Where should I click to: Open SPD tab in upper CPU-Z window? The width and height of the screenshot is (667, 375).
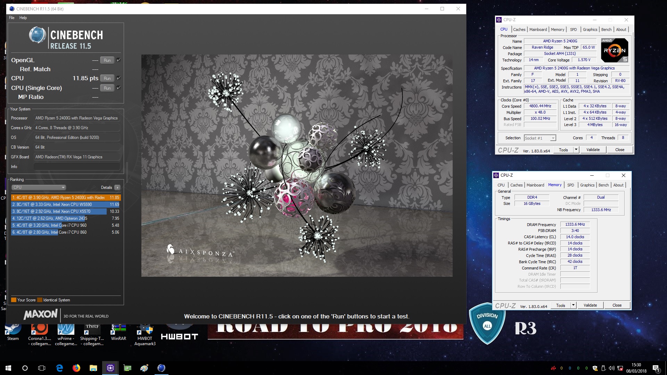[574, 30]
